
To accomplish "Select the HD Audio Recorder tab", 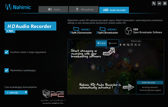I will pyautogui.click(x=114, y=10).
